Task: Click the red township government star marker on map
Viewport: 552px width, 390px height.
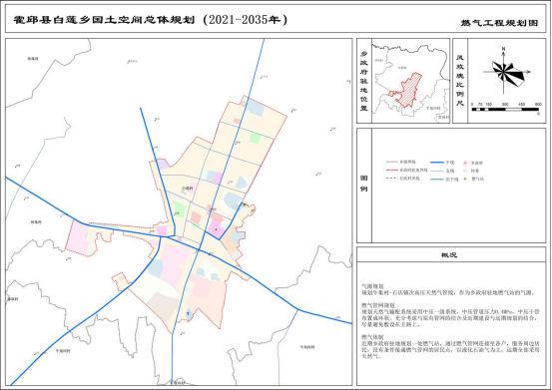Action: coord(217,229)
